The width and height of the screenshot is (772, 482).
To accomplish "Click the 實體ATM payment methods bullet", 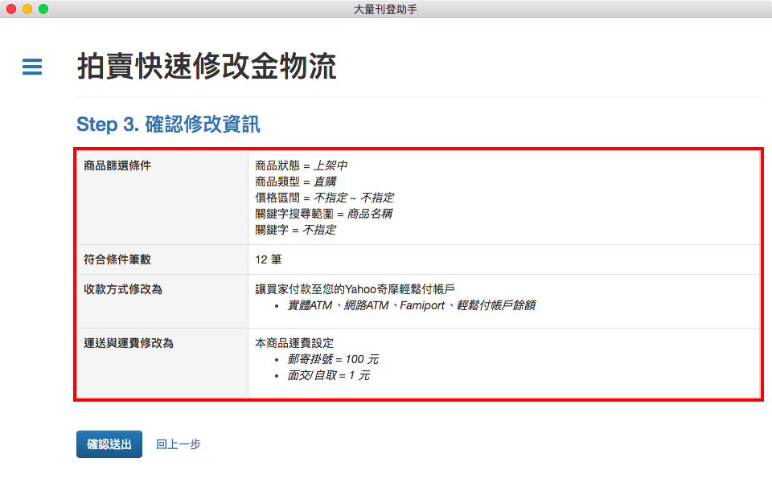I will pos(412,305).
